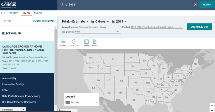The width and height of the screenshot is (215, 112).
Task: Open U.S. Department of Commerce link
Action: [x=19, y=102]
